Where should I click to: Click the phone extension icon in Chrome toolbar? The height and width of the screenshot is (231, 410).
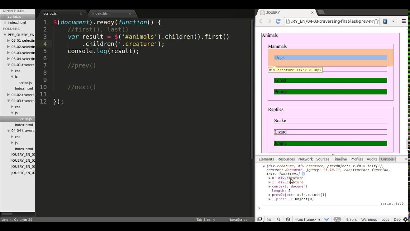tap(385, 21)
